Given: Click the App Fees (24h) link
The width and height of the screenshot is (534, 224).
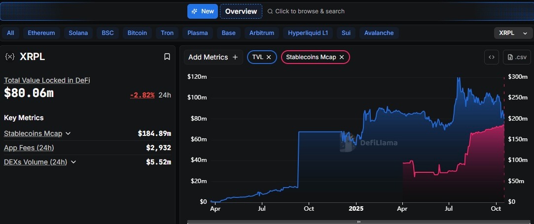Looking at the screenshot, I should [x=29, y=148].
